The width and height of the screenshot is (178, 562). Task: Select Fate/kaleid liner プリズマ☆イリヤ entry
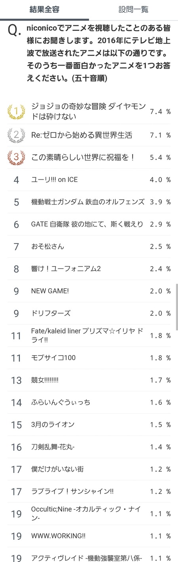89,335
